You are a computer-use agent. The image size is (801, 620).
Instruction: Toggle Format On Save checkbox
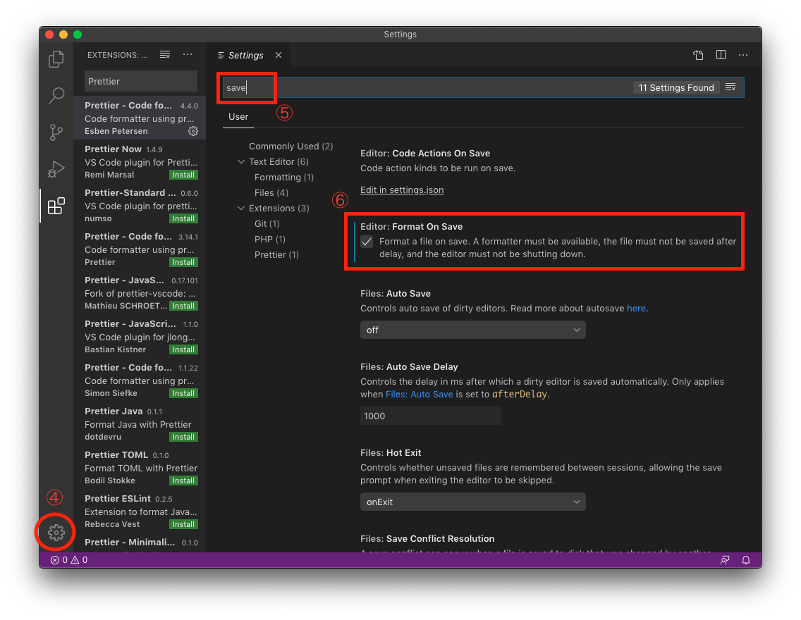coord(367,242)
